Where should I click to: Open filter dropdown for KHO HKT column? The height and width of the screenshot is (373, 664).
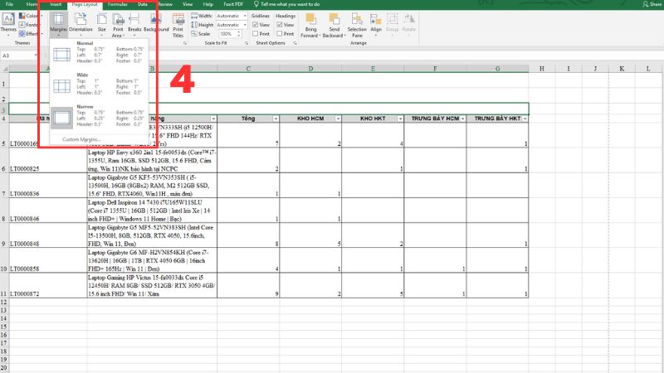(x=400, y=119)
